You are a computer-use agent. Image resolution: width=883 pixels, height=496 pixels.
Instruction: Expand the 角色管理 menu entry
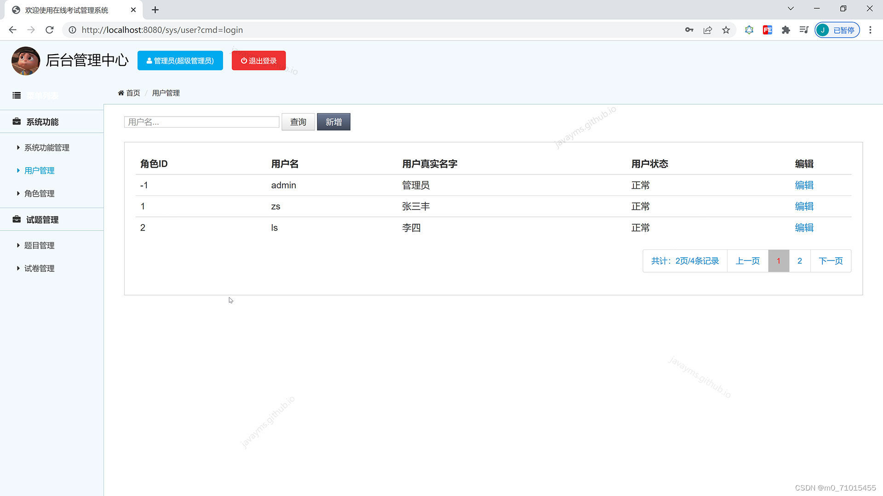(39, 193)
